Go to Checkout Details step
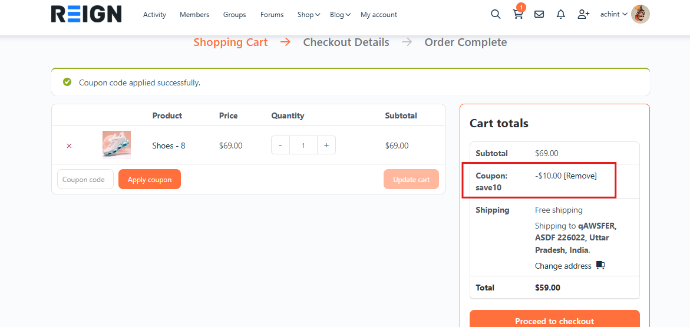The height and width of the screenshot is (327, 690). pos(346,42)
